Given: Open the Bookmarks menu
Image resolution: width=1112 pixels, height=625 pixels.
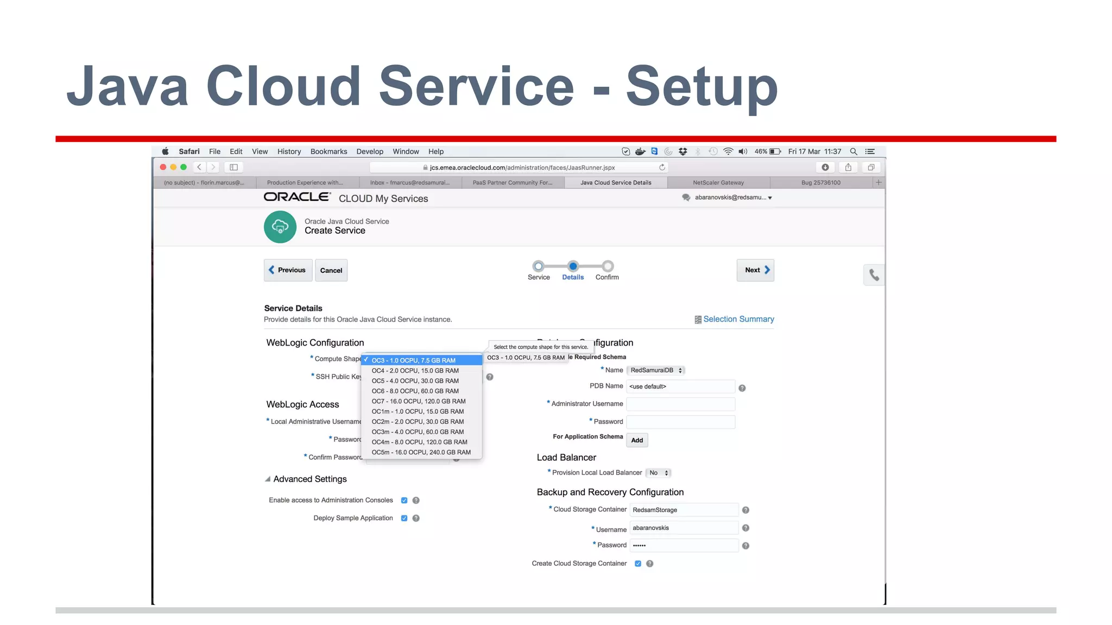Looking at the screenshot, I should 328,151.
